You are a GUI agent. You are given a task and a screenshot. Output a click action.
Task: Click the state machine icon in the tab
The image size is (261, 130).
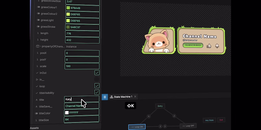tap(112, 97)
